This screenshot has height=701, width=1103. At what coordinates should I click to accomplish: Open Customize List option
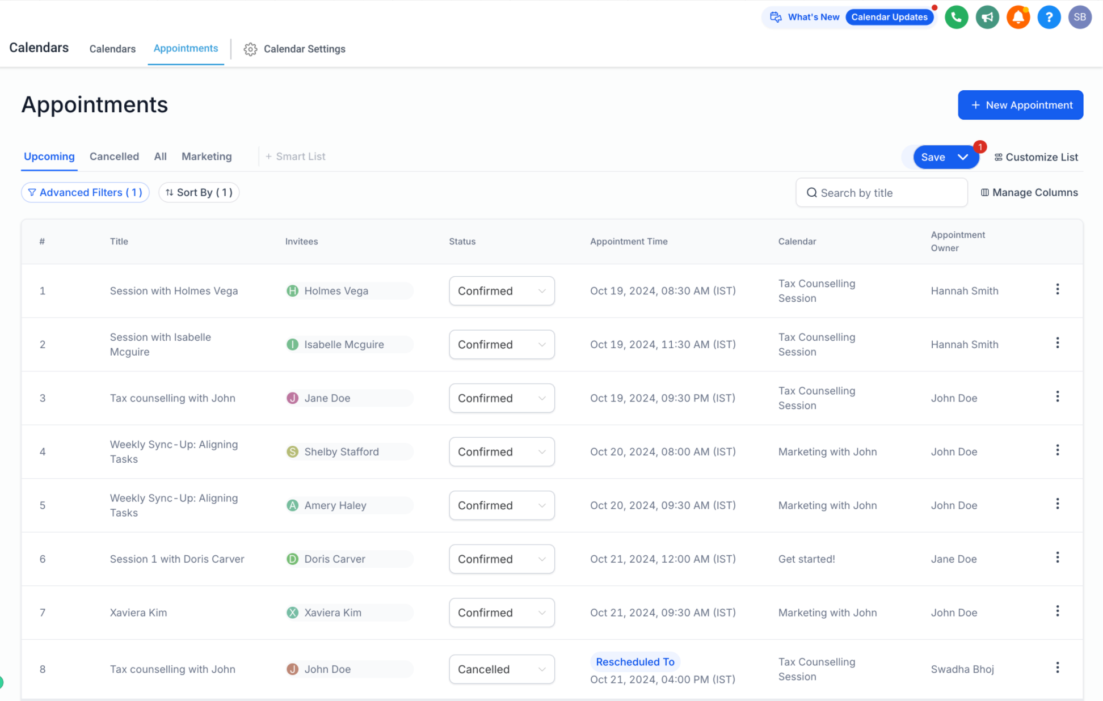tap(1036, 157)
